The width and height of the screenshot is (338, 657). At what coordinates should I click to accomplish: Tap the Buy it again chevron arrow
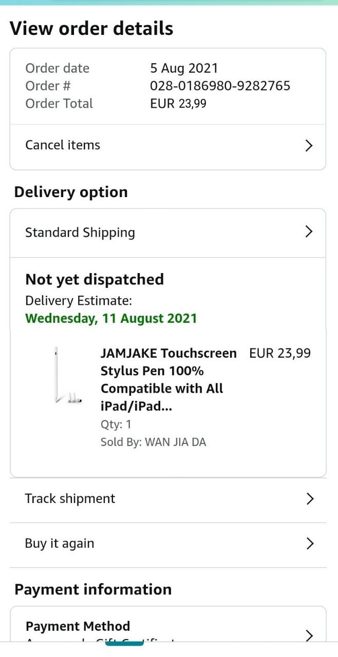pos(310,544)
